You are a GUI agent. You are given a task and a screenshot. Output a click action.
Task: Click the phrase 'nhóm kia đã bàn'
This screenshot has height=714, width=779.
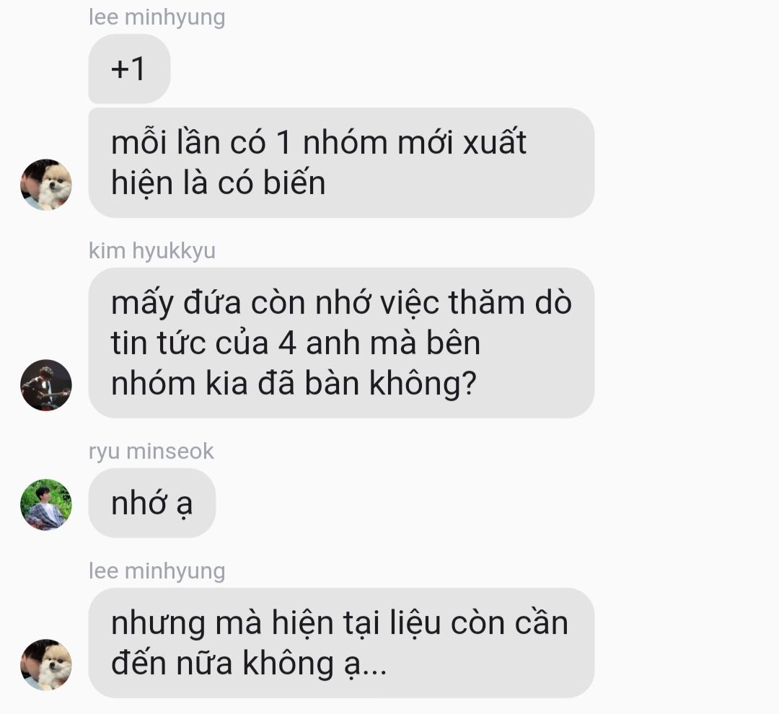coord(235,384)
